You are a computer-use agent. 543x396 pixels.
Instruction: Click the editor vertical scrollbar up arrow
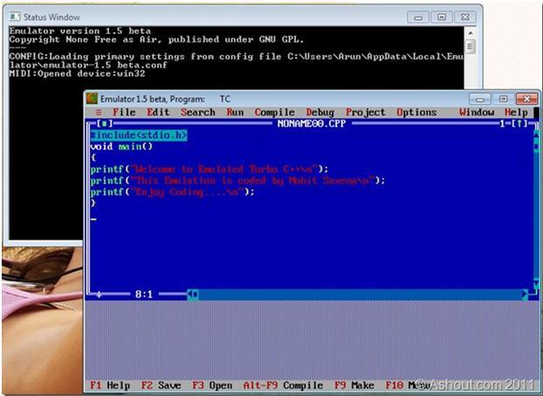coord(536,133)
